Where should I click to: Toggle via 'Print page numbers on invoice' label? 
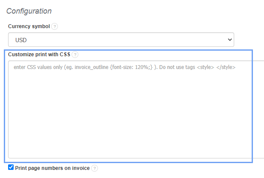click(52, 168)
